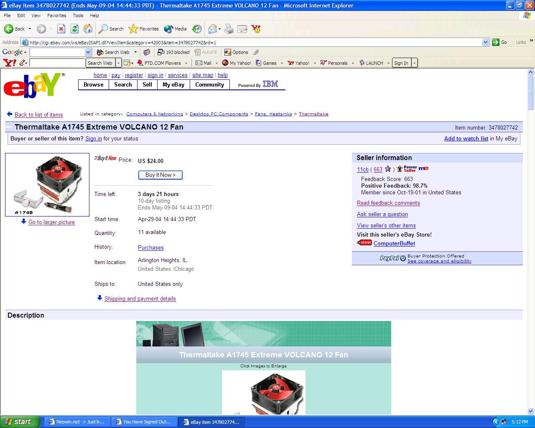Viewport: 535px width, 428px height.
Task: Refresh the page in Internet Explorer
Action: coord(74,29)
